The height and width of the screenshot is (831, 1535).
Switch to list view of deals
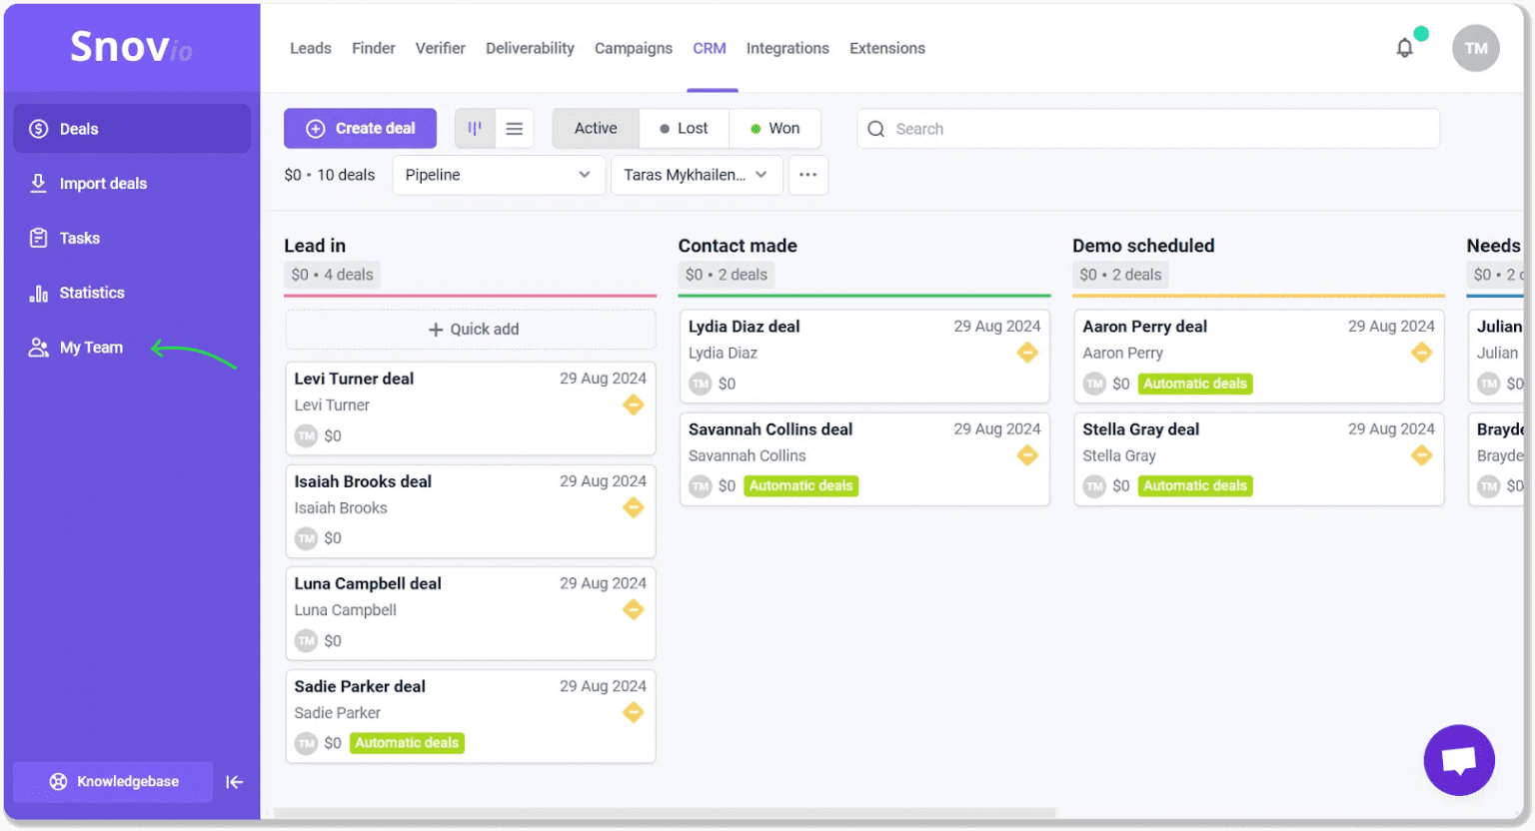click(515, 128)
